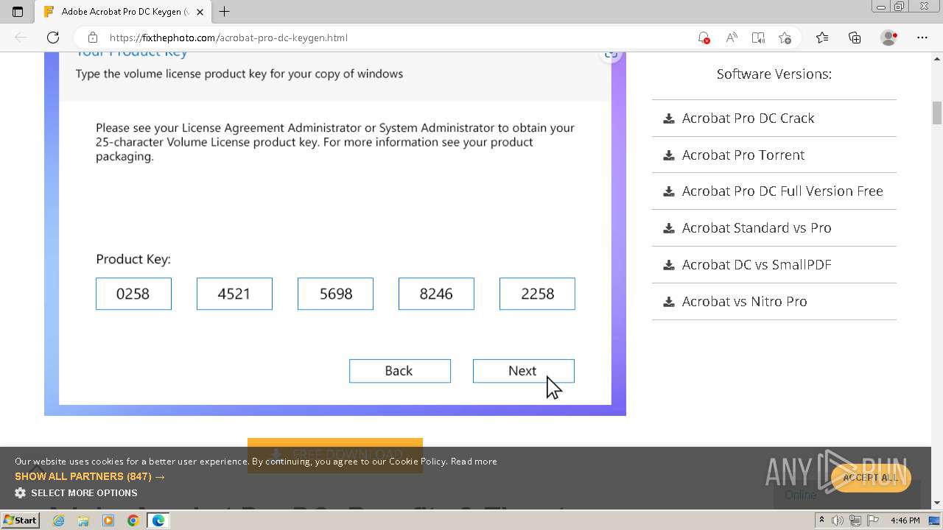Open the browser profile avatar
The image size is (943, 530).
888,38
